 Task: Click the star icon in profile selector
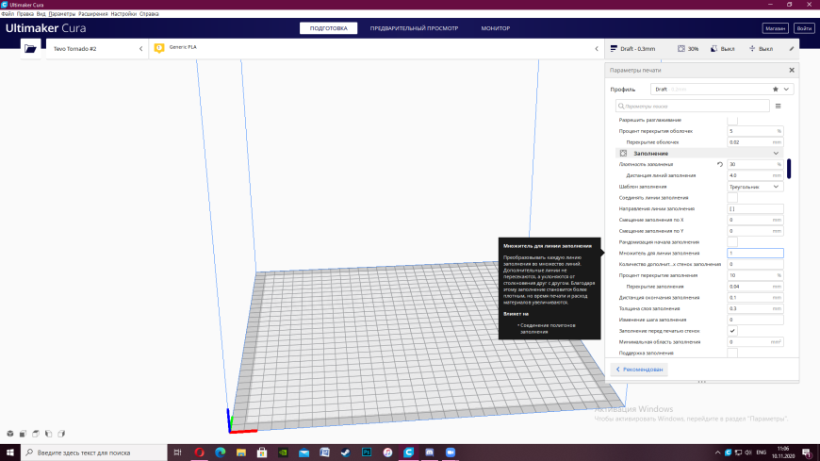click(776, 90)
